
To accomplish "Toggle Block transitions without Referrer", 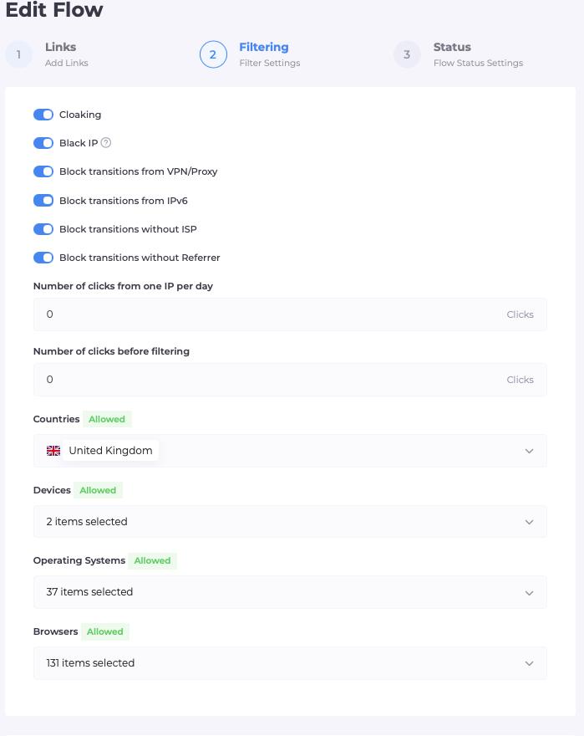I will [x=43, y=258].
